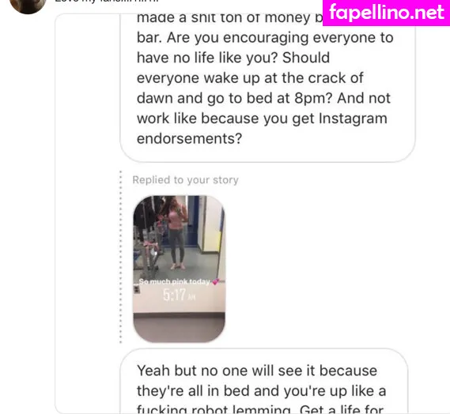Click the '8pm?' text in the message
Viewport: 450px width, 414px height.
point(313,98)
